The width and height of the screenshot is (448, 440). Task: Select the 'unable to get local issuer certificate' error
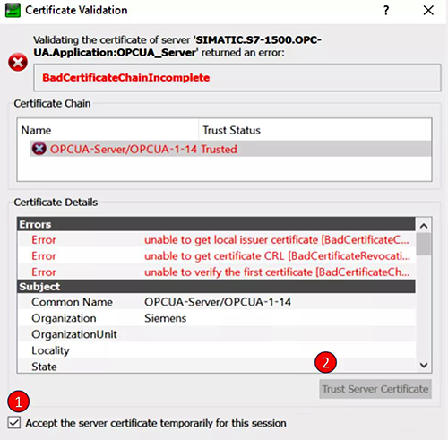[217, 240]
